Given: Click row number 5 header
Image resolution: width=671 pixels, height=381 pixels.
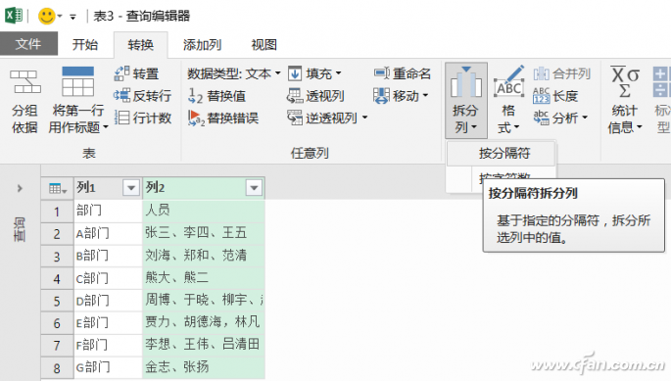Looking at the screenshot, I should click(58, 301).
